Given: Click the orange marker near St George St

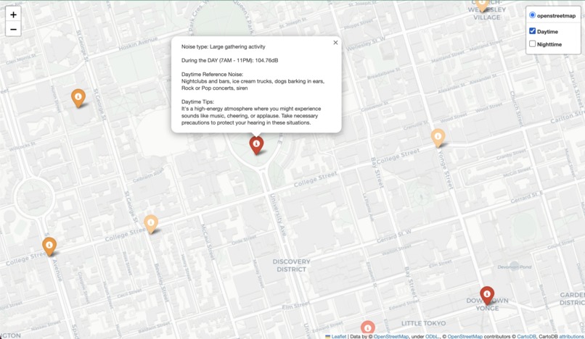Looking at the screenshot, I should point(78,98).
